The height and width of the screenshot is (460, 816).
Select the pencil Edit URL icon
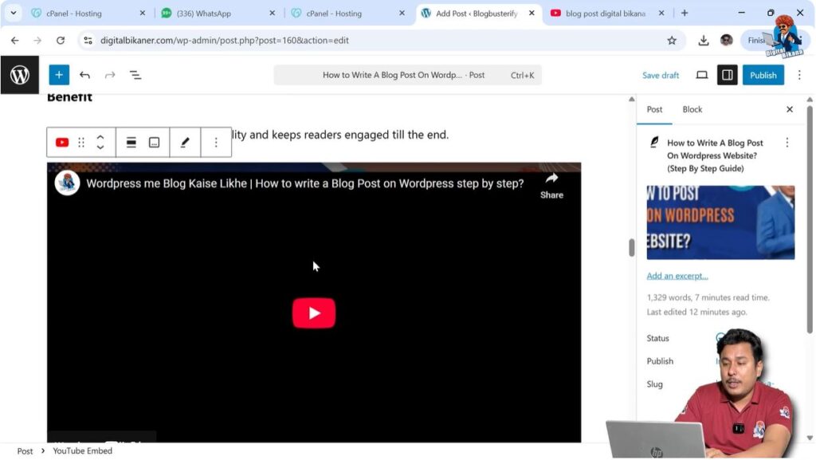[x=184, y=142]
